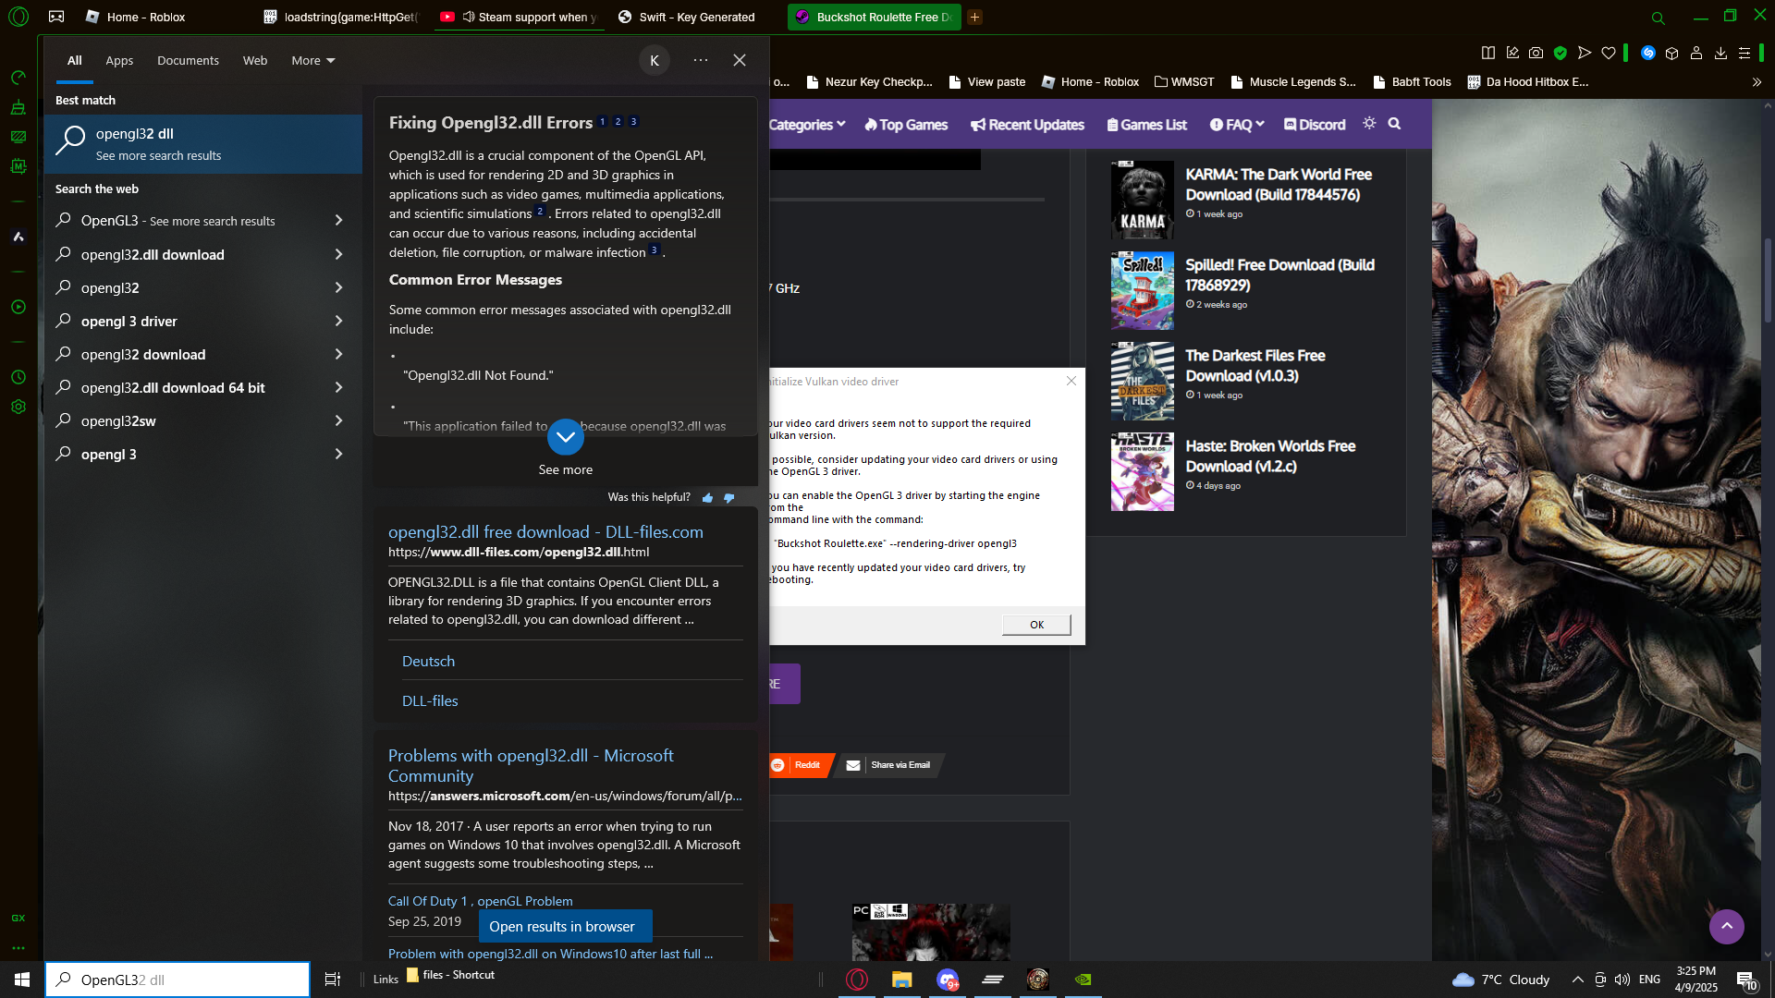Open GX Cleaner broom icon in sidebar
The height and width of the screenshot is (998, 1775).
coord(18,107)
